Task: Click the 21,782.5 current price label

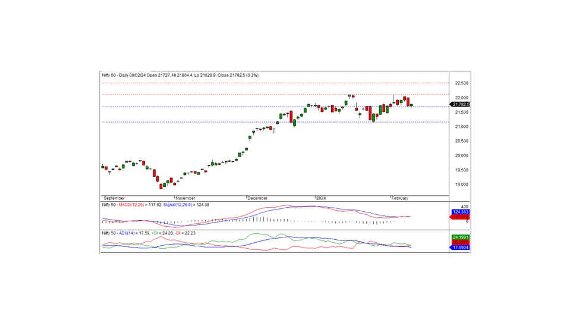Action: 461,104
